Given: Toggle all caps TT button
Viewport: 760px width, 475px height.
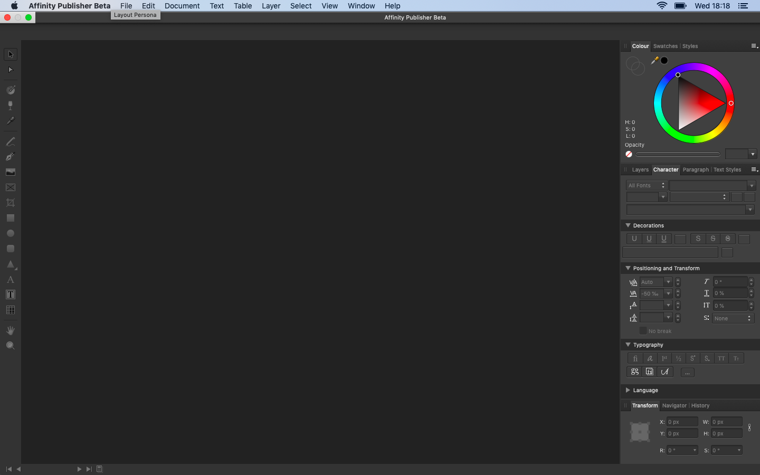Looking at the screenshot, I should [x=721, y=358].
